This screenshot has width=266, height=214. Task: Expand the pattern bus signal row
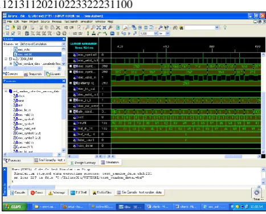tap(71, 83)
